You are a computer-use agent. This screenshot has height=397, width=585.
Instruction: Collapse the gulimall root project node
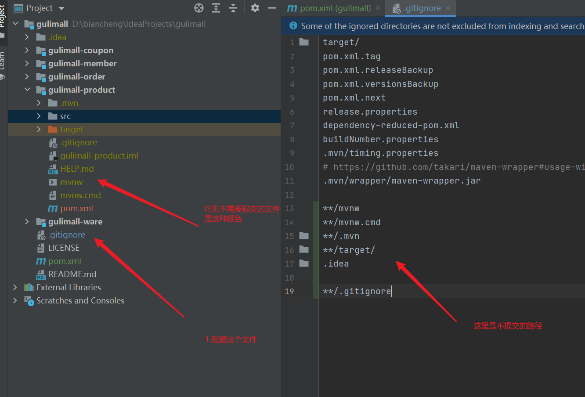click(15, 24)
